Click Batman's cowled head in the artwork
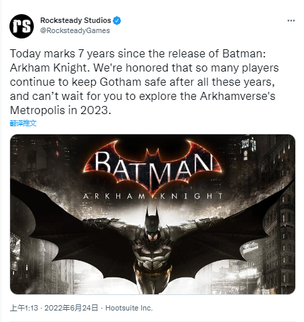Image resolution: width=304 pixels, height=322 pixels. click(x=152, y=226)
